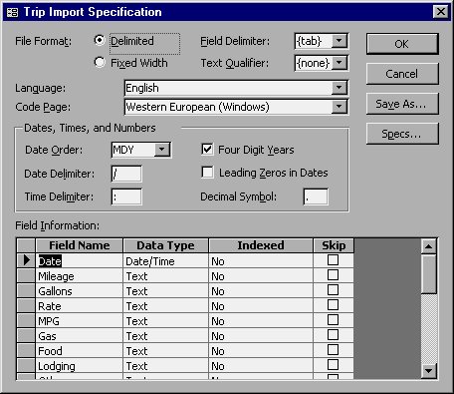This screenshot has height=394, width=454.
Task: Click the Mileage field name cell
Action: [80, 276]
